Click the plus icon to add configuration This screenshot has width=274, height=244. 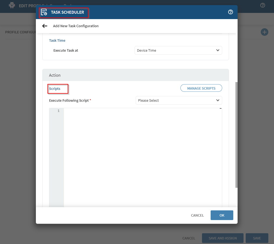pos(264,32)
